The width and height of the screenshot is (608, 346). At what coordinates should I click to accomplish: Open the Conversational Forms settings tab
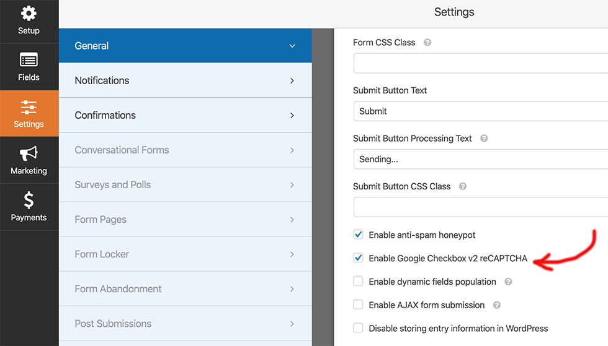122,150
